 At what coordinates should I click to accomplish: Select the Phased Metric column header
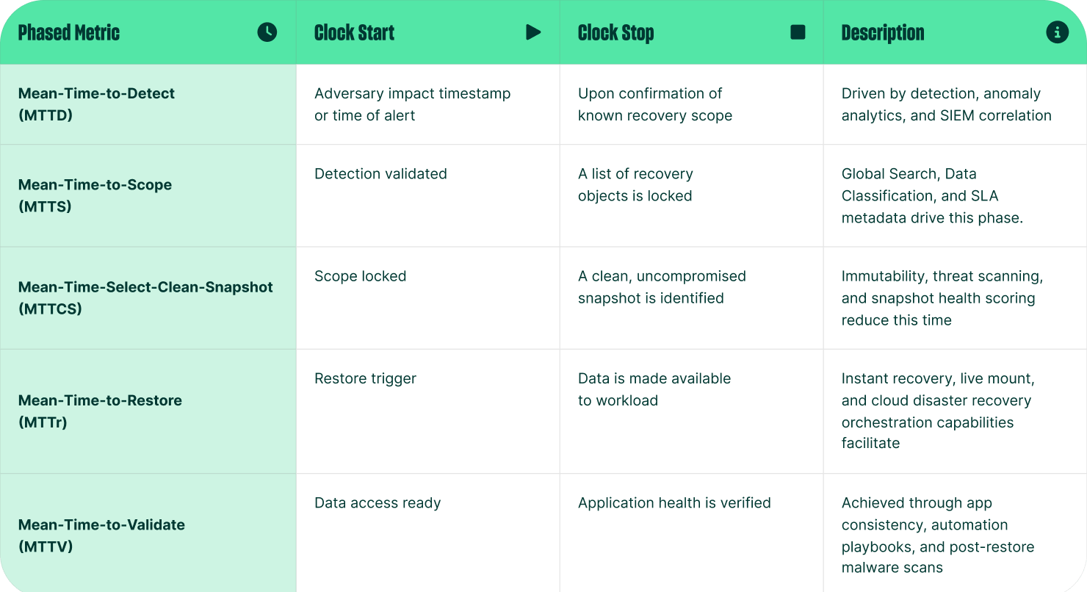pos(69,33)
